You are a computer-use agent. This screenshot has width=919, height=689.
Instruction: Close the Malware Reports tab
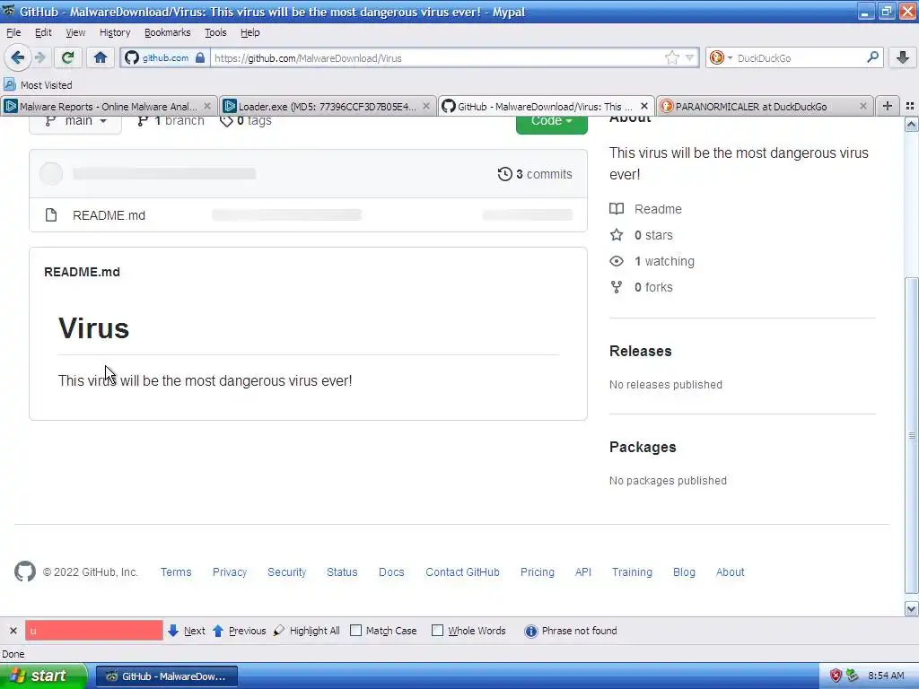pos(207,106)
